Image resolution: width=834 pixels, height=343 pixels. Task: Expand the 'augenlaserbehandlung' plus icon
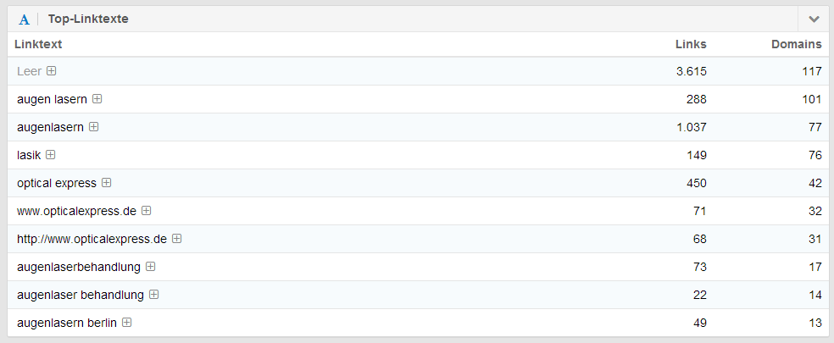[151, 267]
